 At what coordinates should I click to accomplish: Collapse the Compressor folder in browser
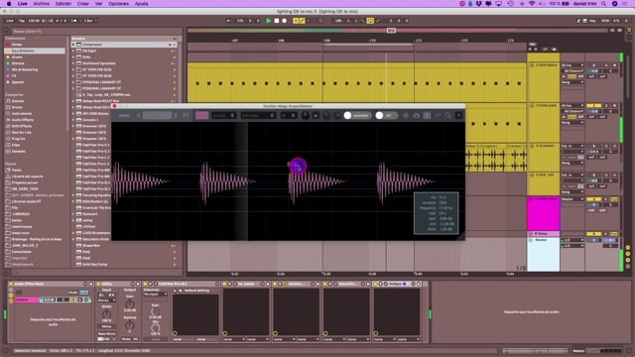(x=73, y=45)
